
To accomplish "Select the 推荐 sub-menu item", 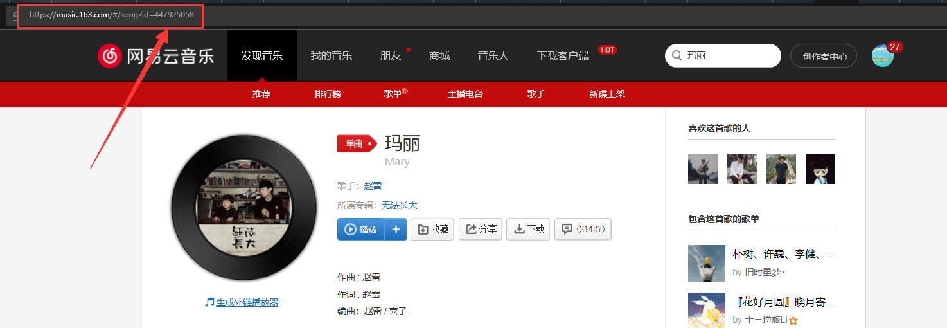I will (x=261, y=94).
